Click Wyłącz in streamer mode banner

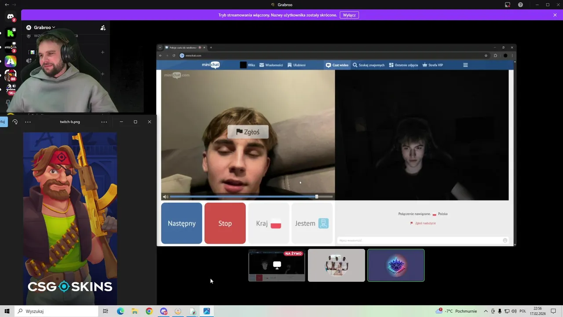[349, 15]
